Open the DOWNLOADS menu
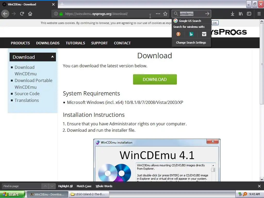This screenshot has height=198, width=264. coord(48,43)
